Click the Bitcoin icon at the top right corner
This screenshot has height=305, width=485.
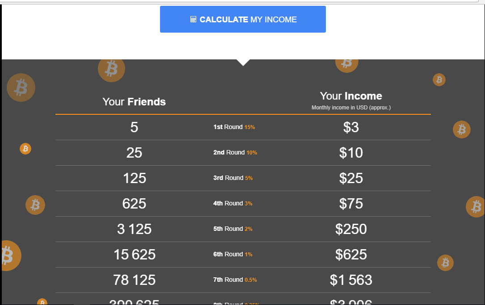click(x=439, y=79)
